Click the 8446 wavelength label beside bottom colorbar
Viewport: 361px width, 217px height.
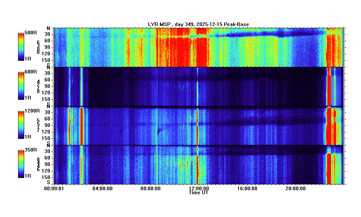pyautogui.click(x=38, y=164)
